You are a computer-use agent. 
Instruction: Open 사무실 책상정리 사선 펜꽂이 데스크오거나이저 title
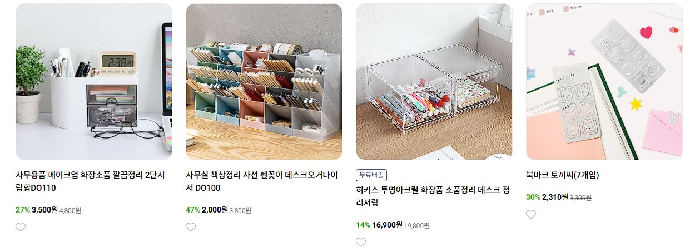[x=261, y=181]
